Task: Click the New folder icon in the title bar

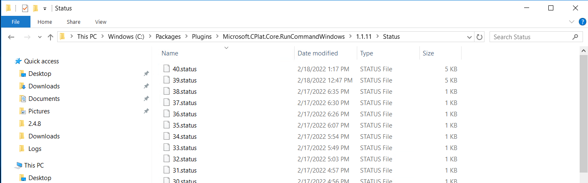Action: click(x=35, y=8)
